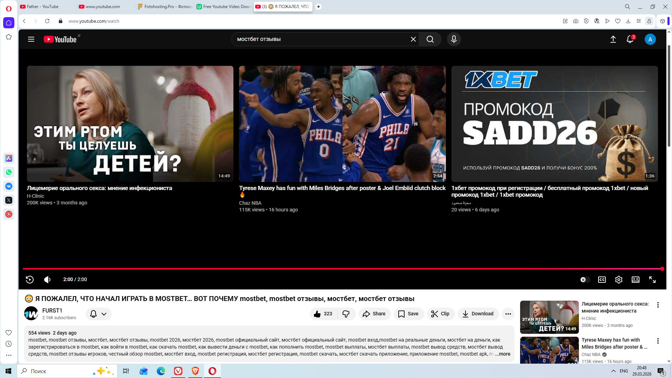Switch to Free Youtube Video Download tab
Image resolution: width=672 pixels, height=378 pixels.
[x=224, y=7]
